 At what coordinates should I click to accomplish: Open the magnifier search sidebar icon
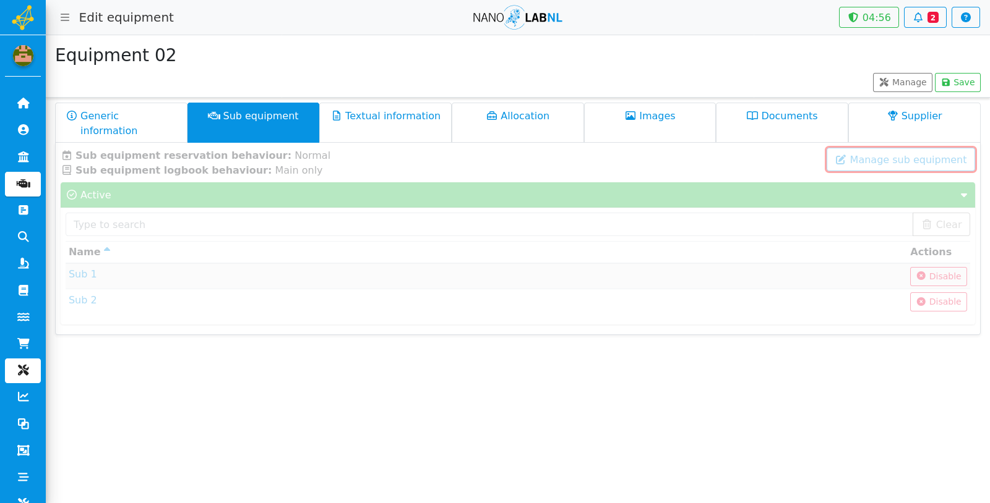coord(23,237)
